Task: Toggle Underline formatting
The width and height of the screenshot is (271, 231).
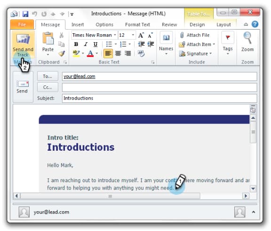Action: click(95, 44)
